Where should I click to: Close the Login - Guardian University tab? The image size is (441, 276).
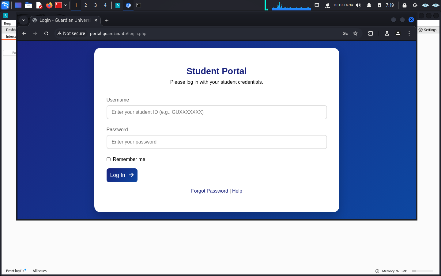click(x=96, y=20)
